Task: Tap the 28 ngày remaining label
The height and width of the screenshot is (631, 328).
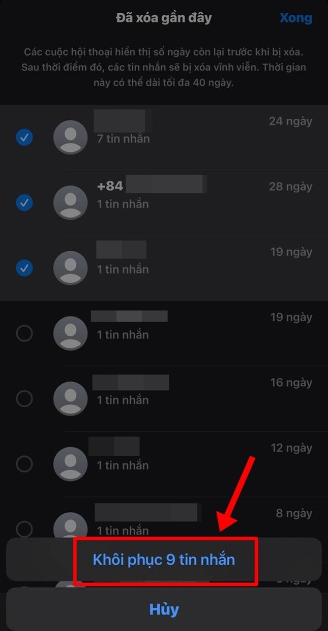Action: click(290, 187)
